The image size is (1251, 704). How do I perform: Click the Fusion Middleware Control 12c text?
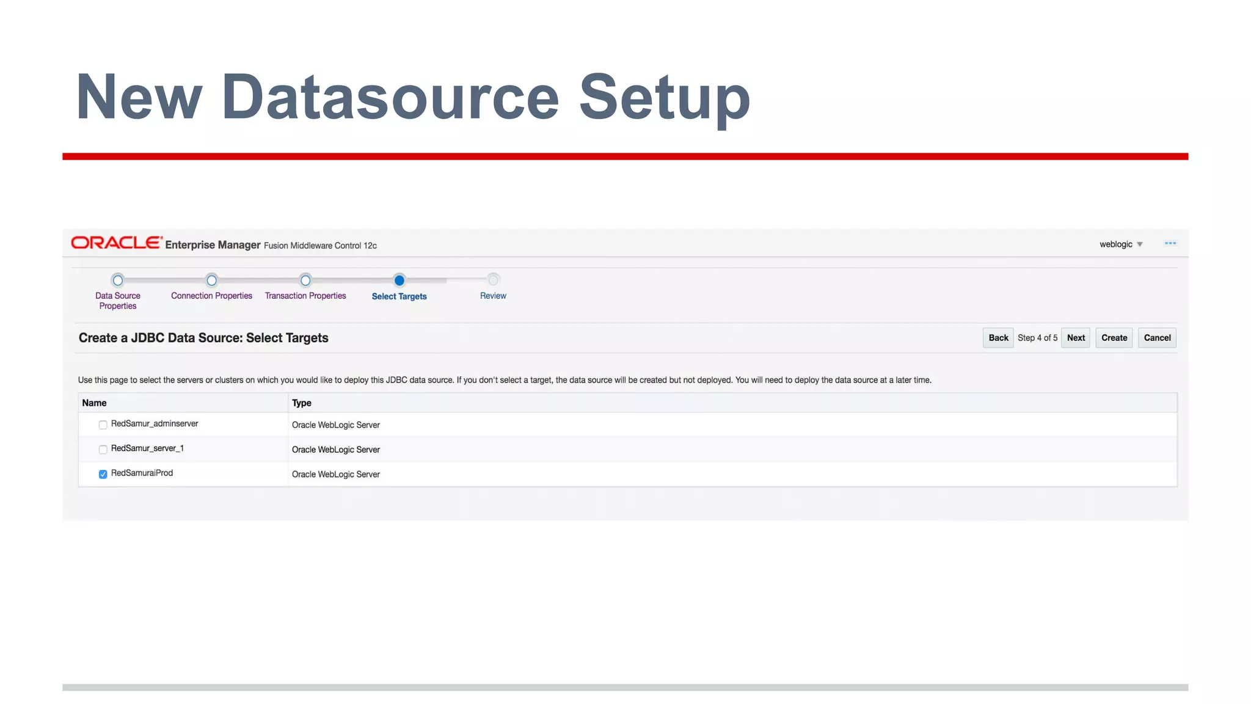(320, 246)
